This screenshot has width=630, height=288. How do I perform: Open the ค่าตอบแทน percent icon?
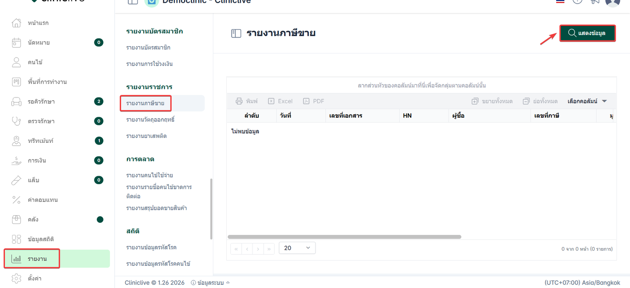tap(16, 199)
